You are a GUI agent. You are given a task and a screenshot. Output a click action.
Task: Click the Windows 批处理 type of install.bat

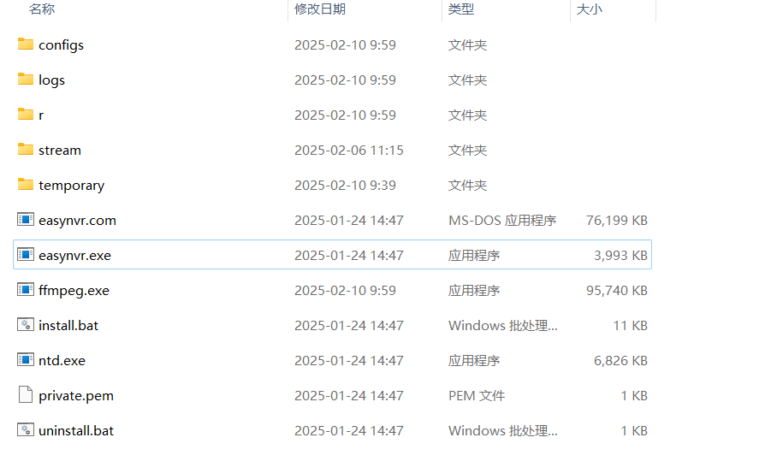503,325
